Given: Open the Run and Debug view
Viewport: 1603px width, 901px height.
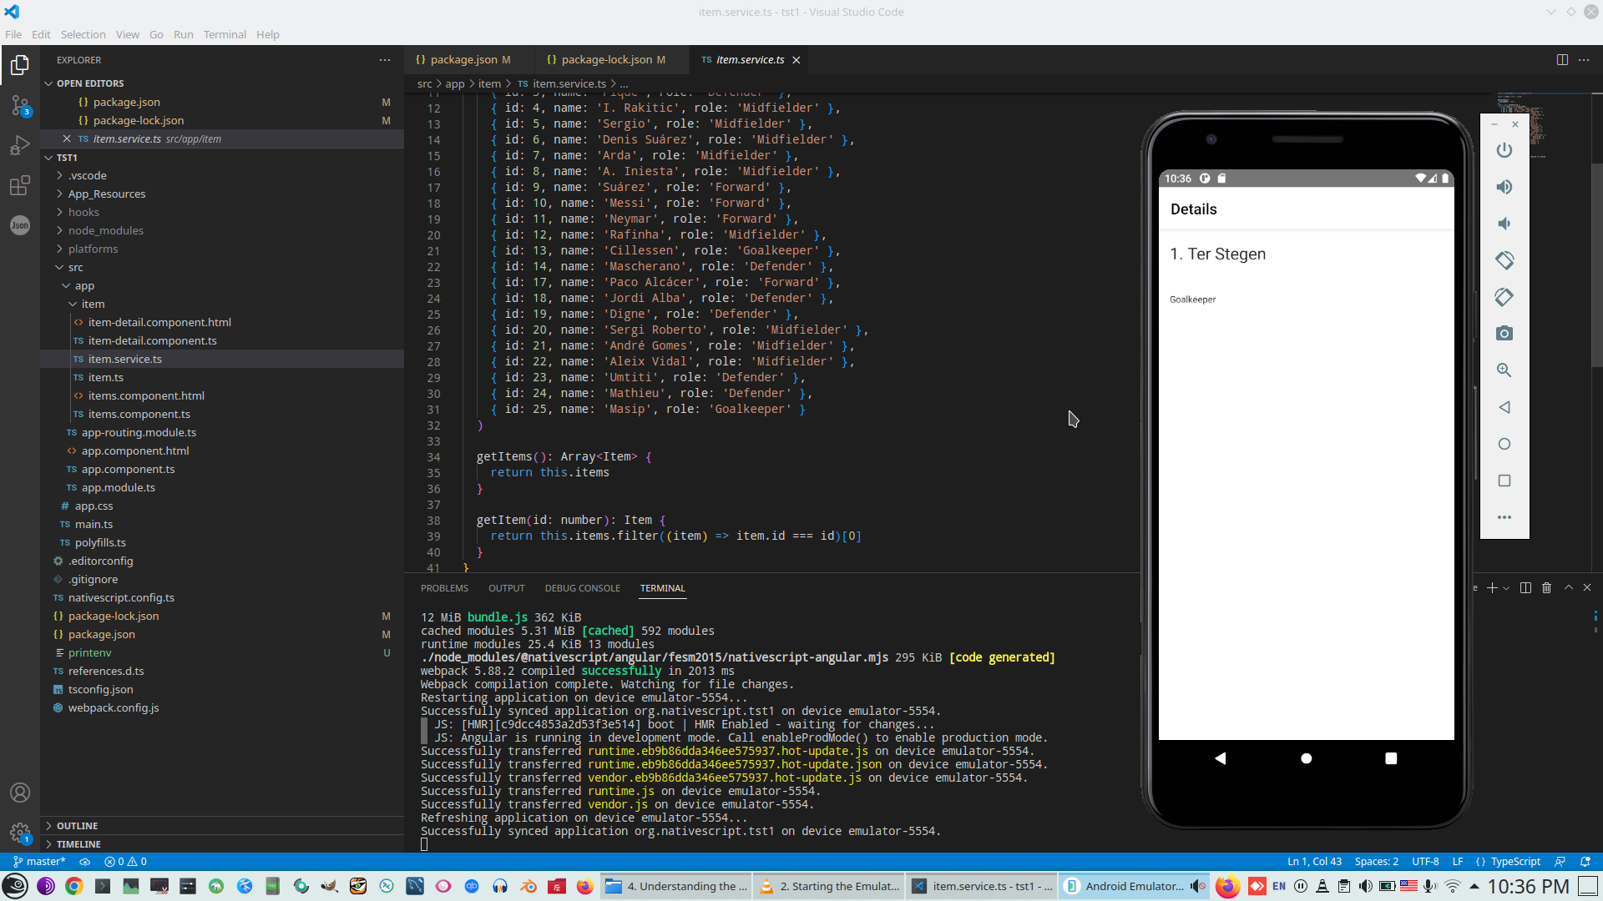Looking at the screenshot, I should pos(18,145).
